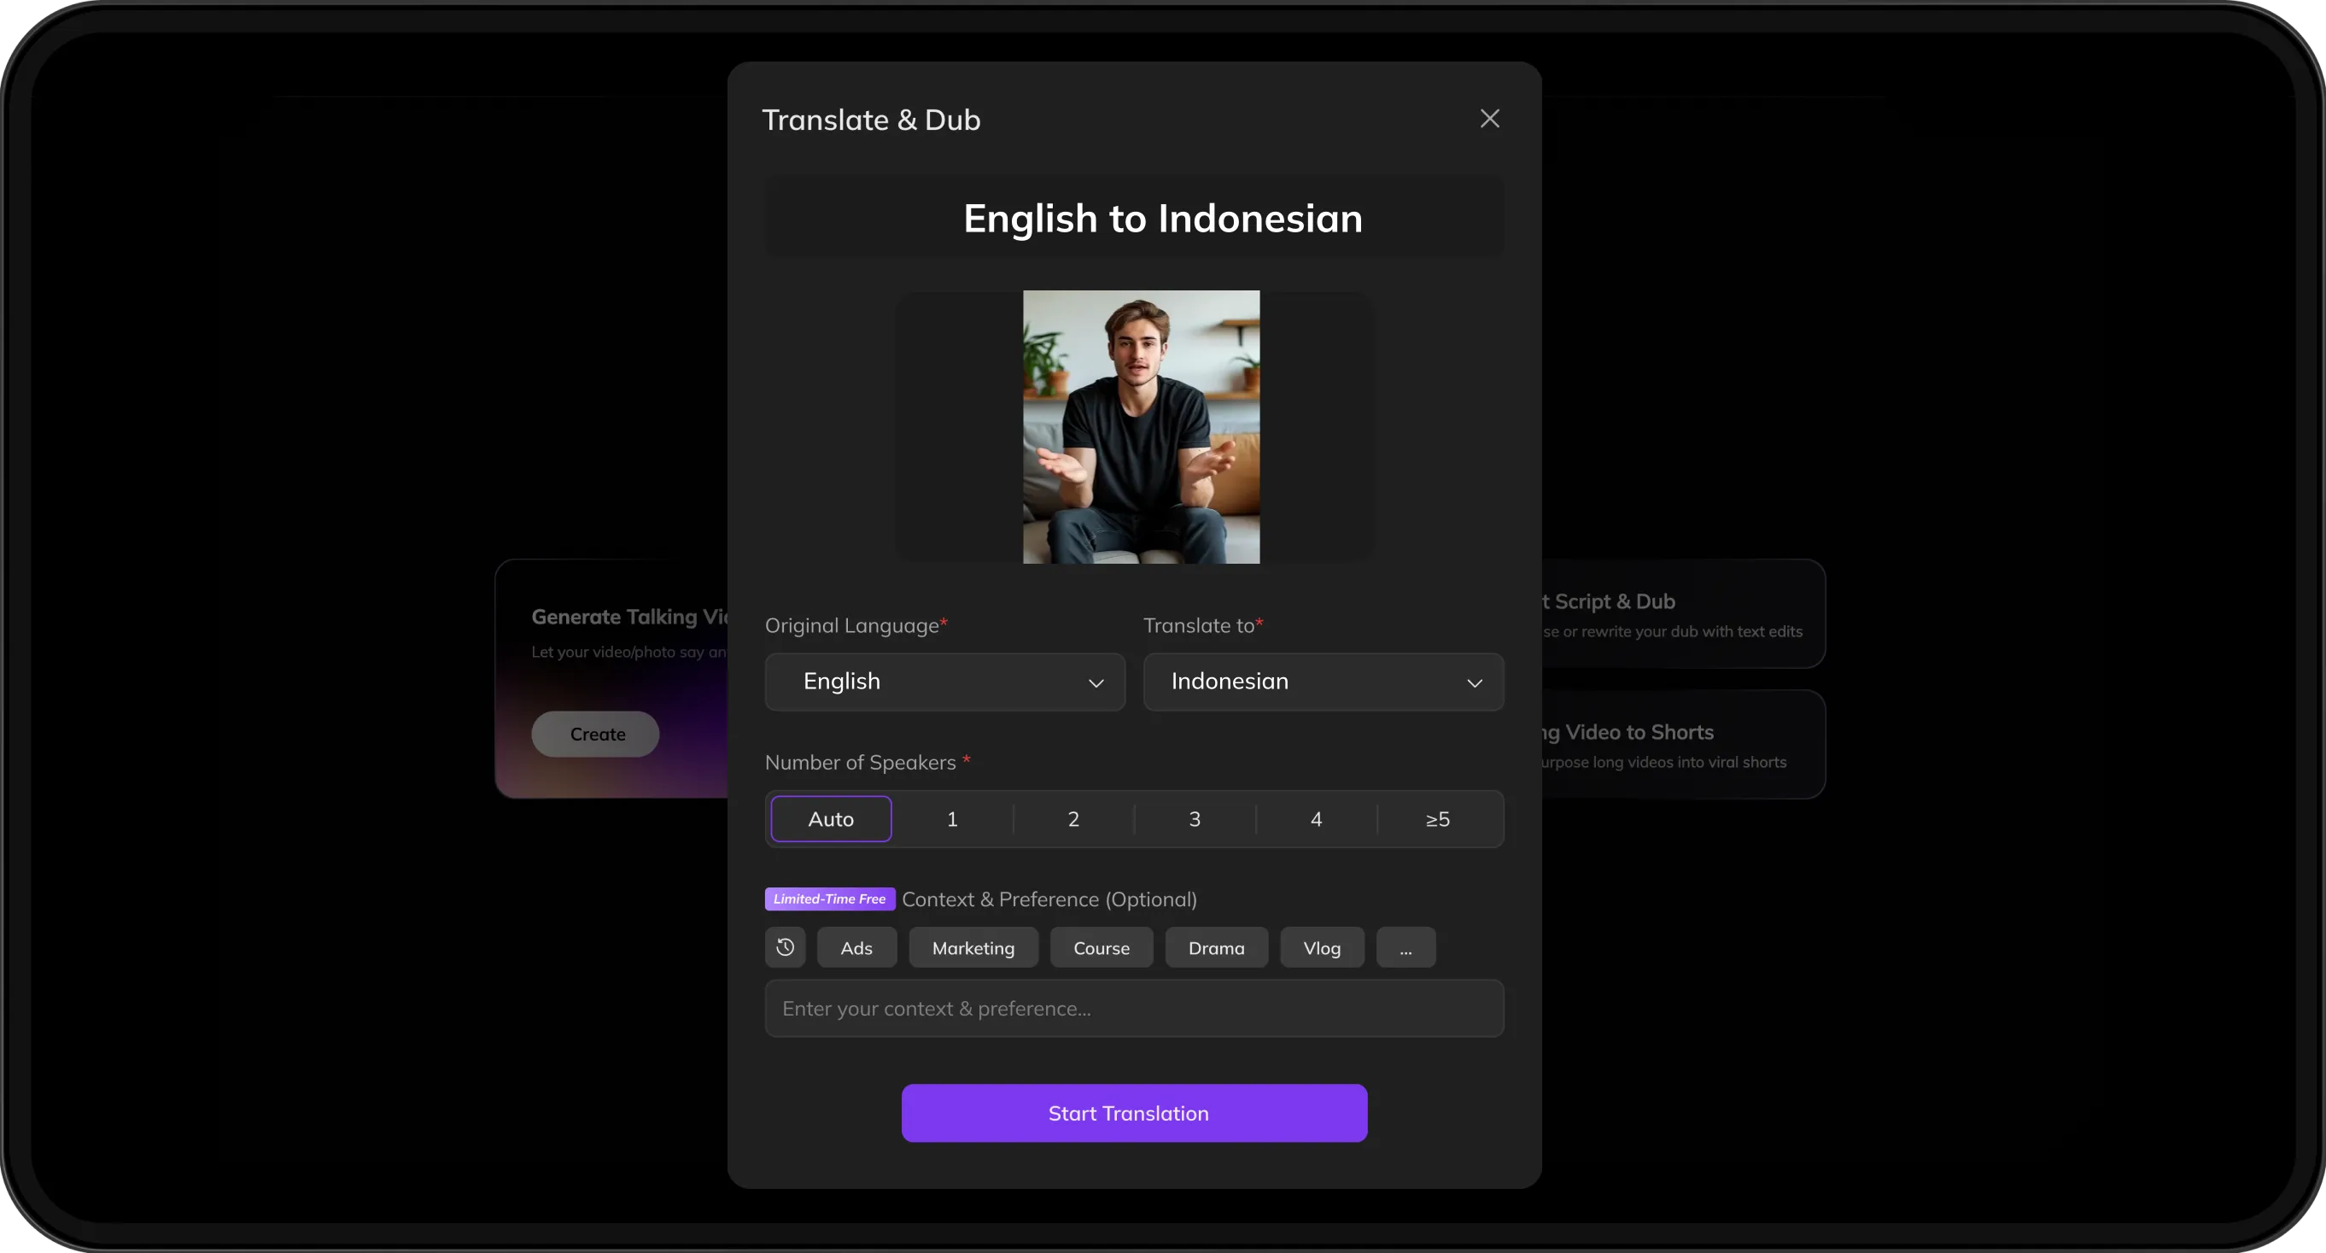Select 2 speakers option

pyautogui.click(x=1072, y=818)
